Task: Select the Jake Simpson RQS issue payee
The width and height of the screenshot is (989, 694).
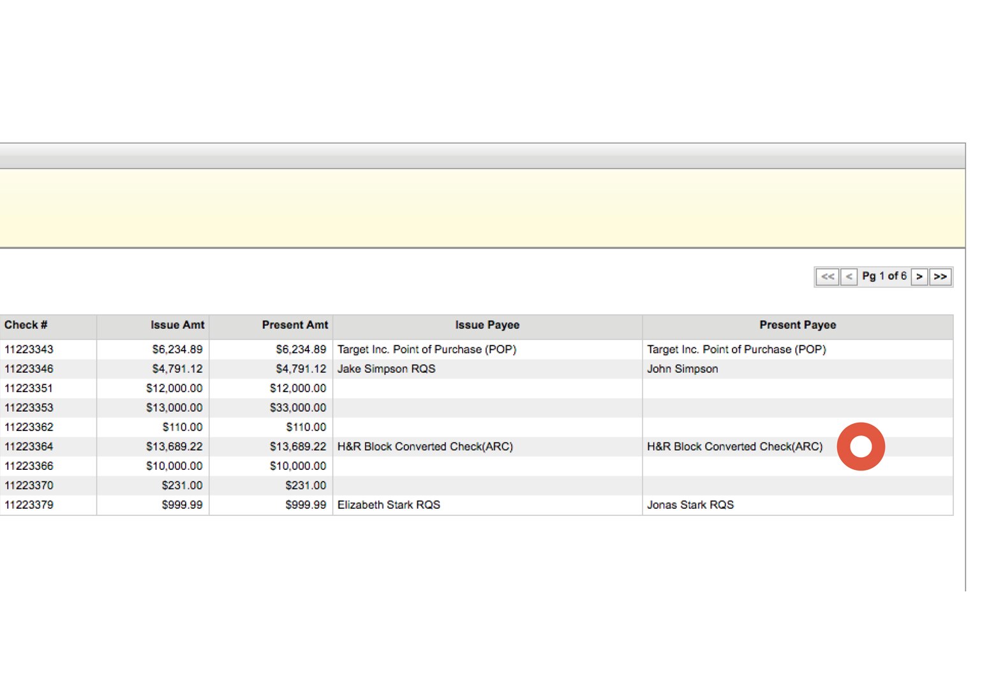Action: click(x=385, y=369)
